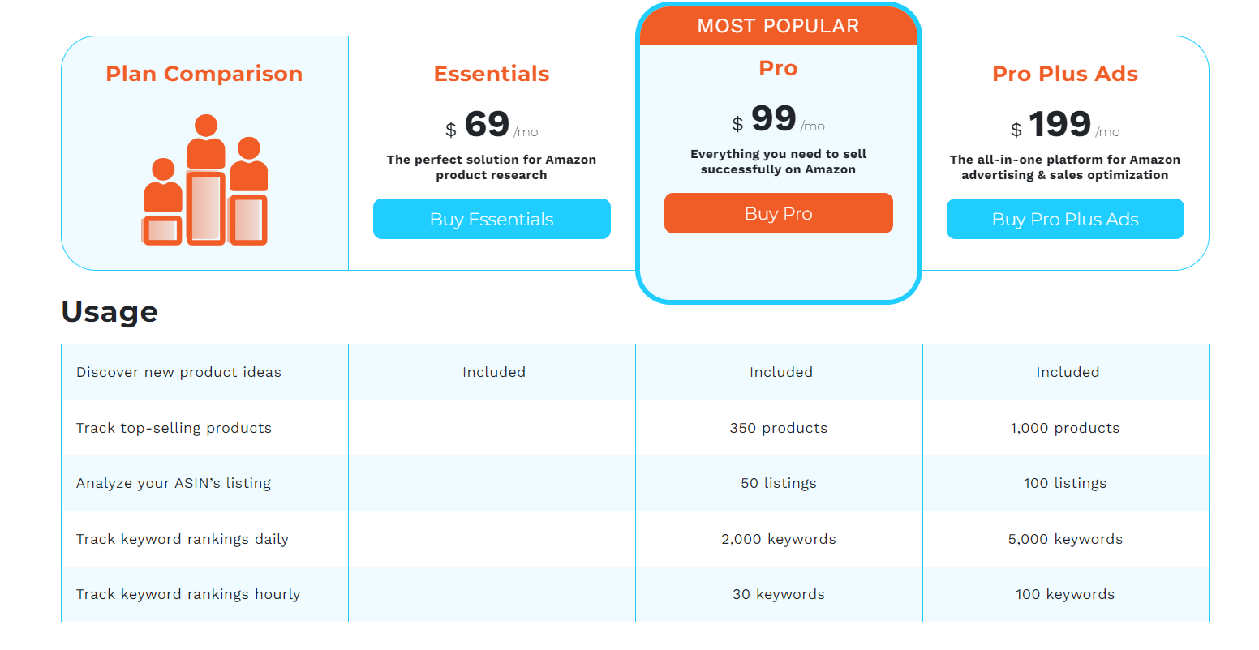Click the 350 products cell
Viewport: 1259px width, 650px height.
tap(778, 428)
